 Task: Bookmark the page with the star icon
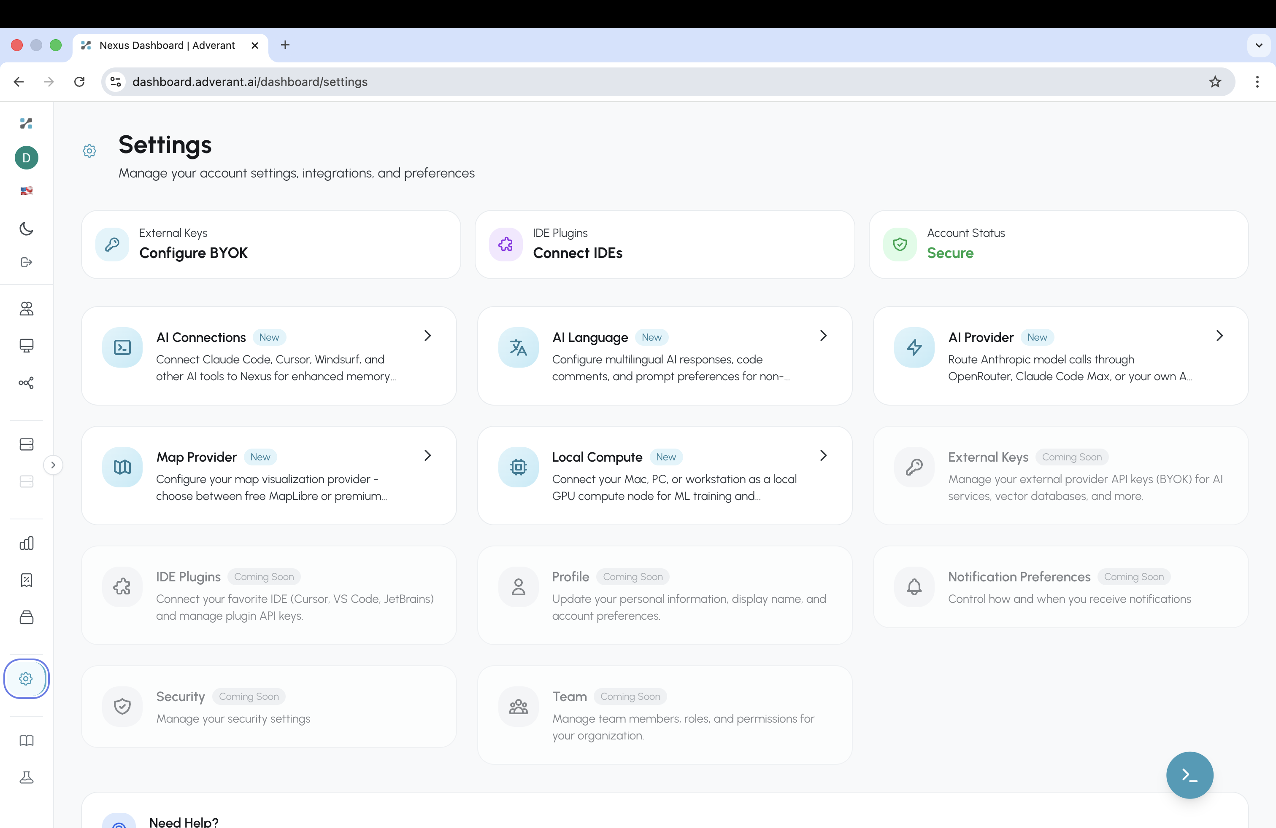click(1214, 81)
